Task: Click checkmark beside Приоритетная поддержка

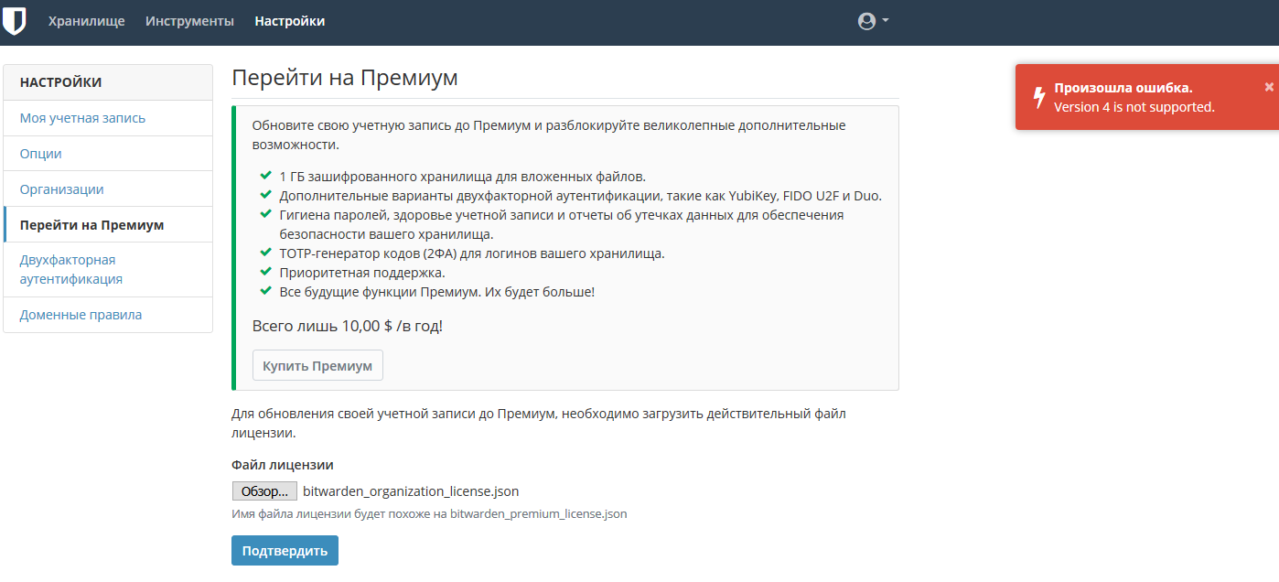Action: pos(266,272)
